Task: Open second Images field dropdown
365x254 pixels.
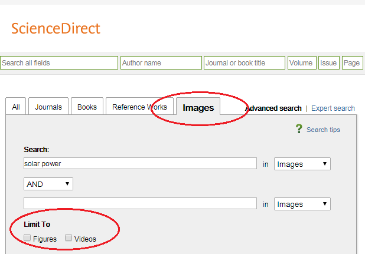Action: tap(302, 204)
